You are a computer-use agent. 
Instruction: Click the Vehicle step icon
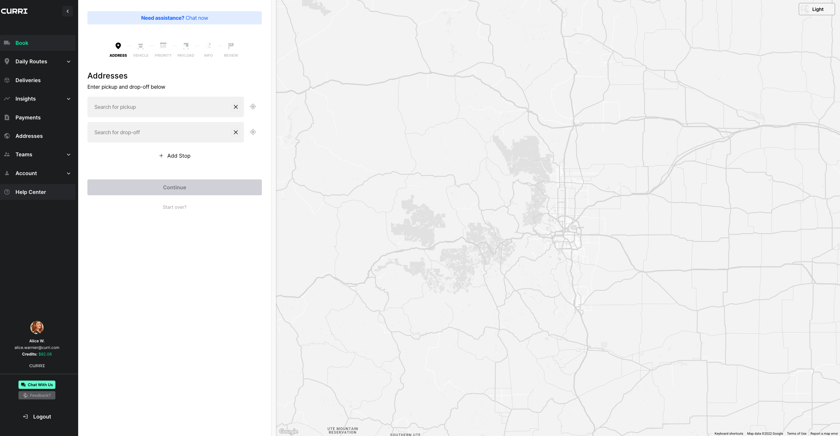[141, 46]
